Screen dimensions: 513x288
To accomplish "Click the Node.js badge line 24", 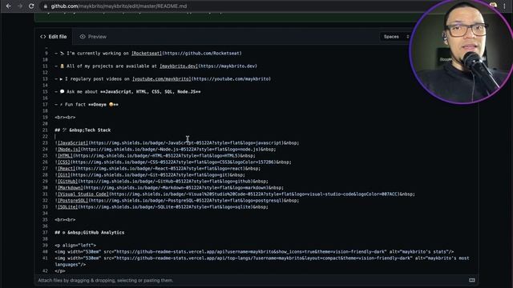I will (x=165, y=150).
